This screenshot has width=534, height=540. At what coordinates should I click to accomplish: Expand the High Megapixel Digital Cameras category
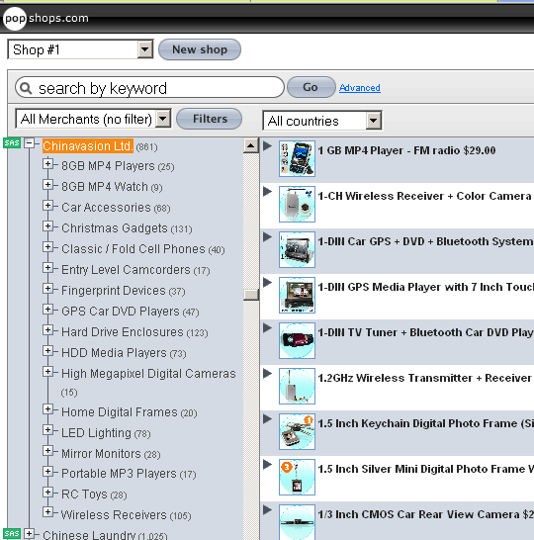tap(47, 371)
